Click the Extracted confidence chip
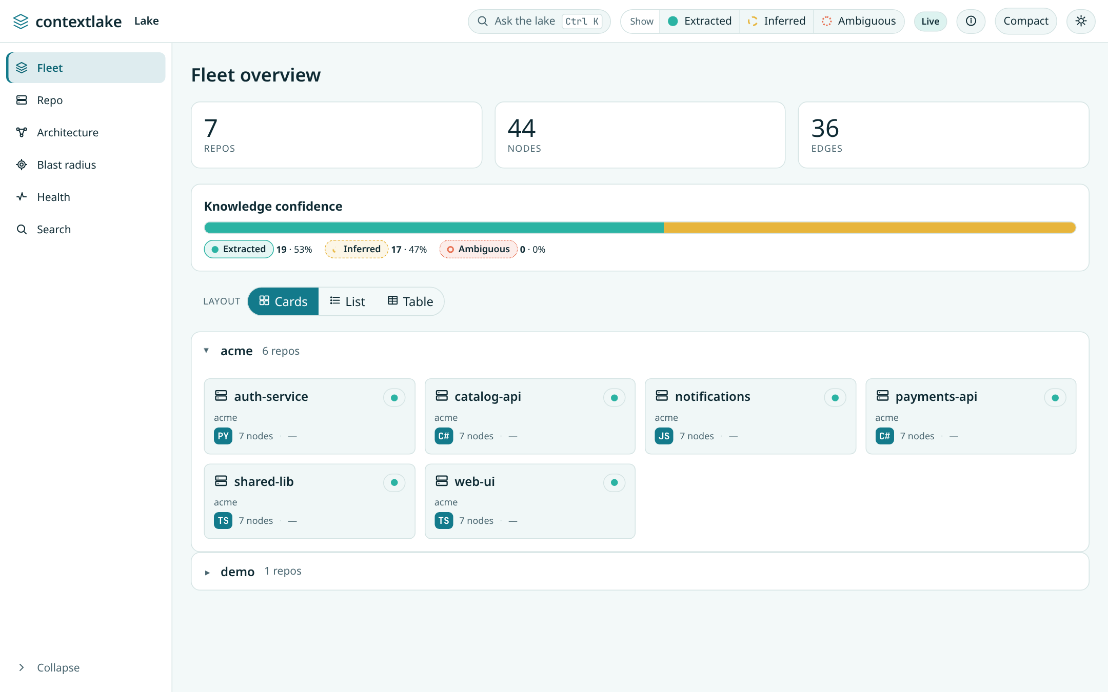1108x692 pixels. point(239,249)
